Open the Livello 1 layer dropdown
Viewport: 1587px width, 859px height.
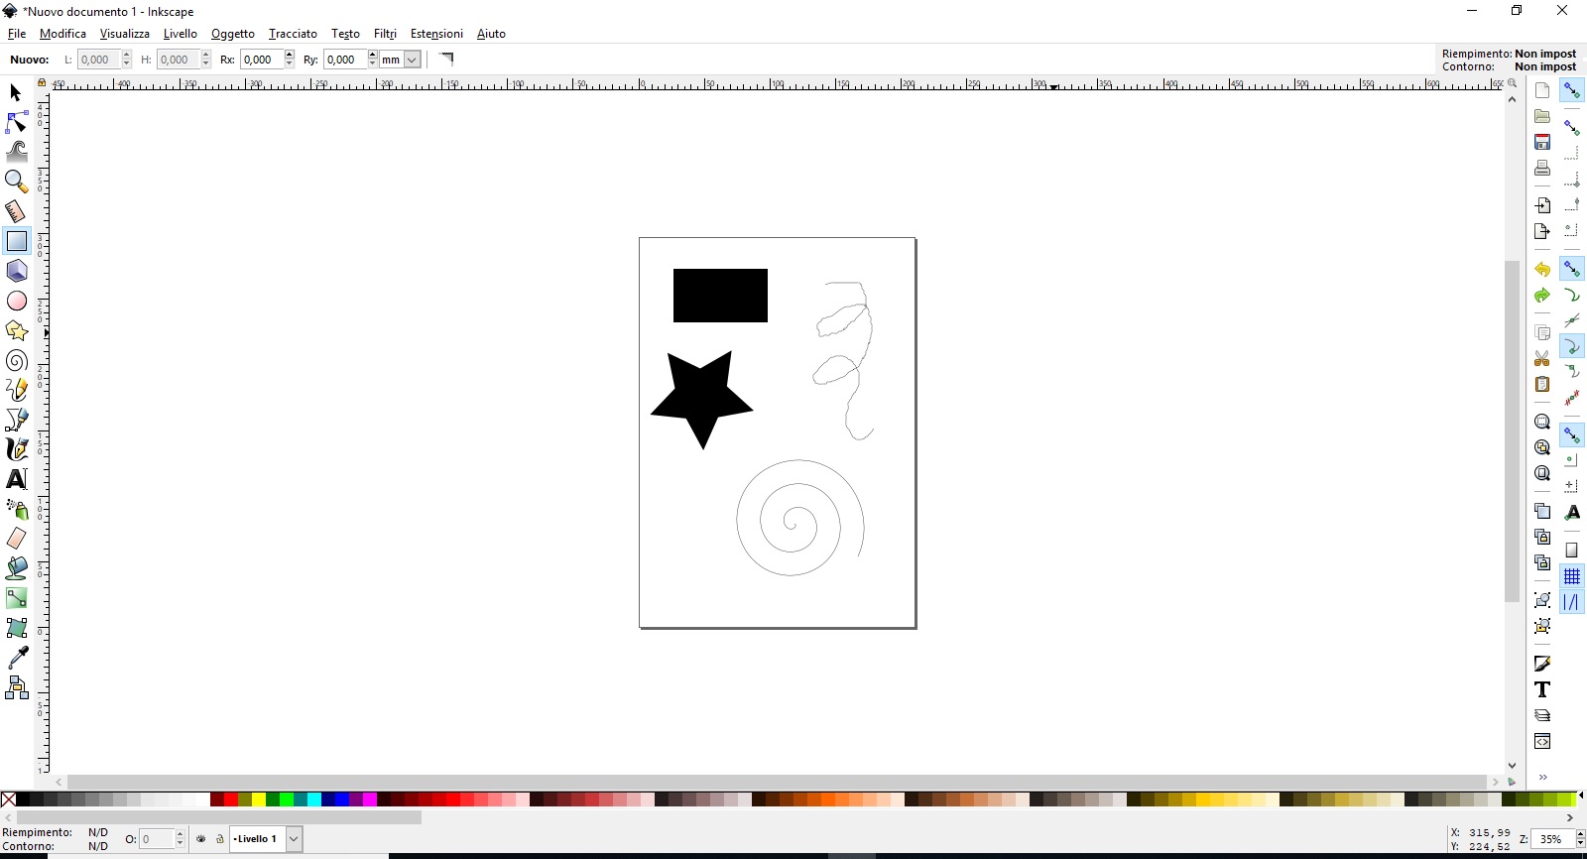(294, 839)
